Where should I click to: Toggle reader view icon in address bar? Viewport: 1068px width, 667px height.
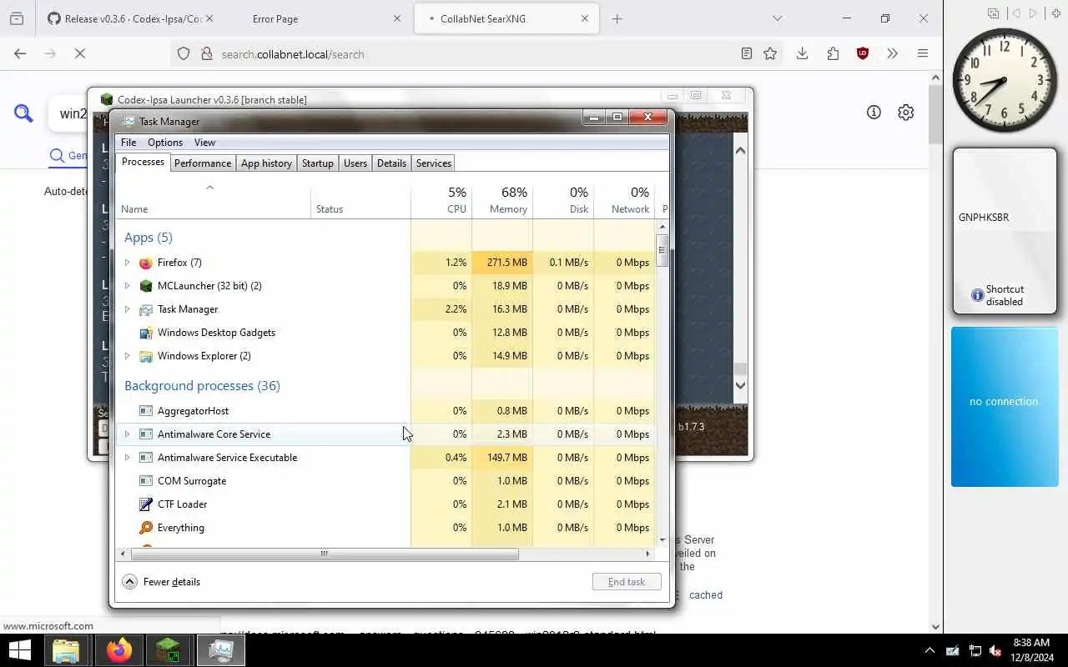747,53
